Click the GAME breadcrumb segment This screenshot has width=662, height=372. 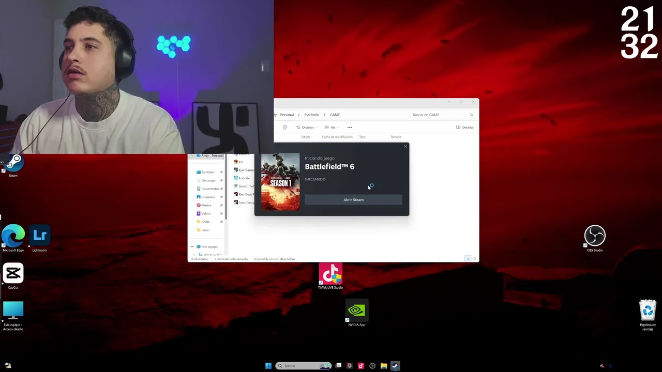pos(335,115)
